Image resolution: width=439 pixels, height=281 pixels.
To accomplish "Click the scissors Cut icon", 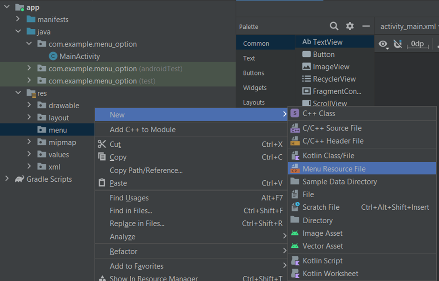I will pyautogui.click(x=102, y=144).
